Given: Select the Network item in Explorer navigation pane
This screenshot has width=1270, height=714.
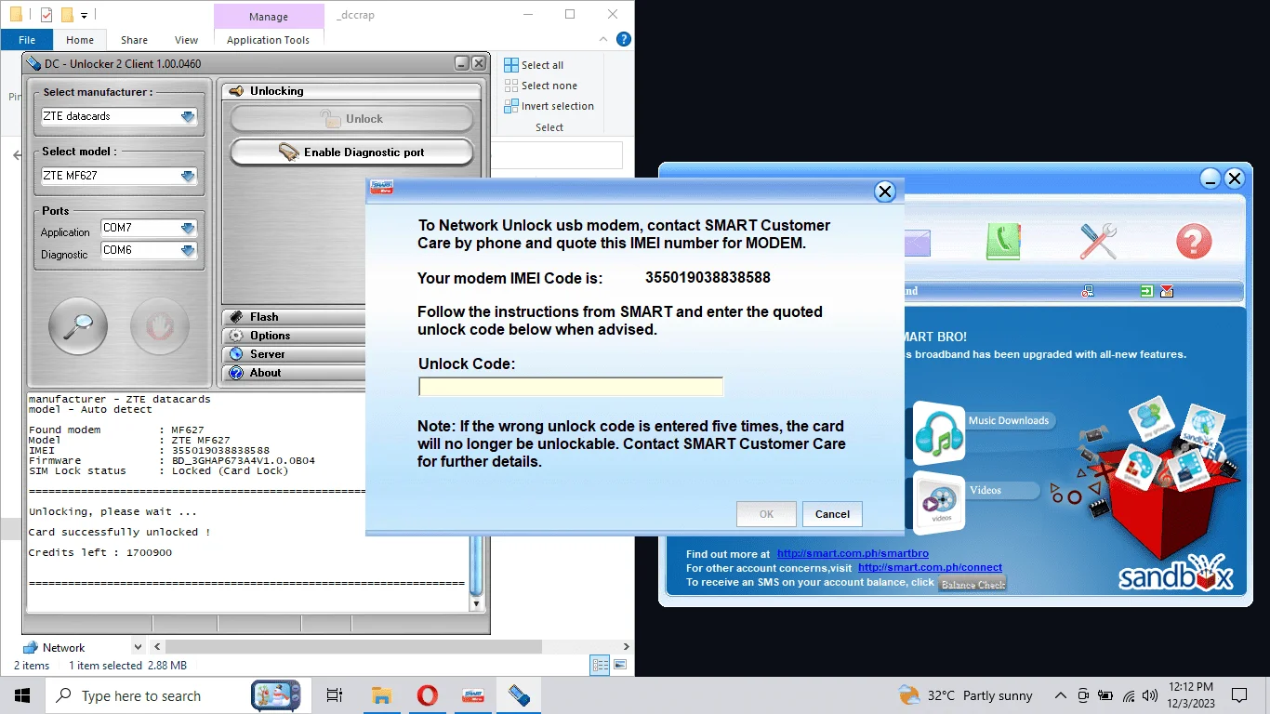Looking at the screenshot, I should [63, 648].
